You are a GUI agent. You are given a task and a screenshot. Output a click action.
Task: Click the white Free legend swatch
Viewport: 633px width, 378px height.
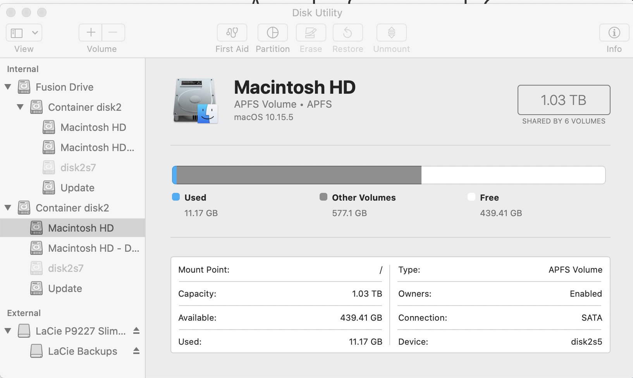click(x=471, y=197)
